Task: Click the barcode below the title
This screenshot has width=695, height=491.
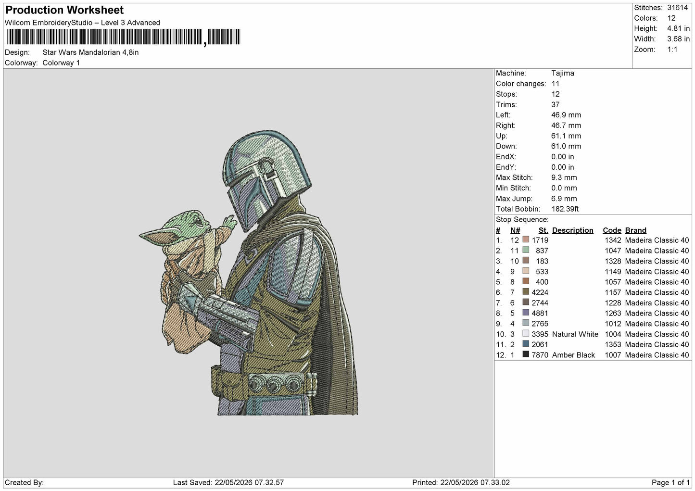Action: 123,37
